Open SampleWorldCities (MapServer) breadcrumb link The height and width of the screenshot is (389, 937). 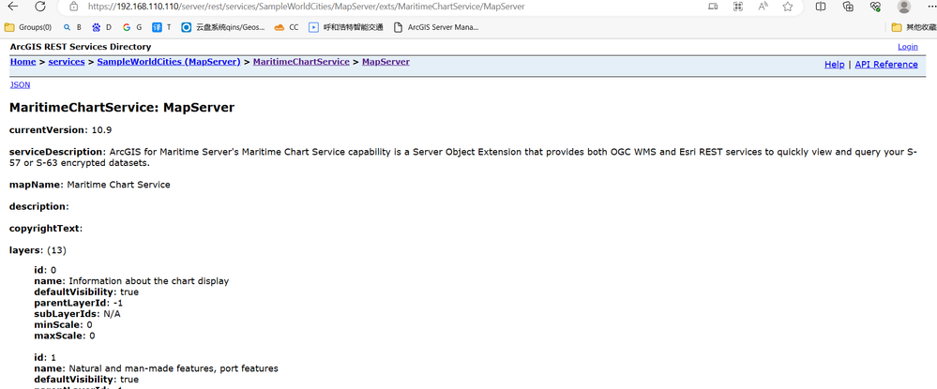(x=169, y=62)
